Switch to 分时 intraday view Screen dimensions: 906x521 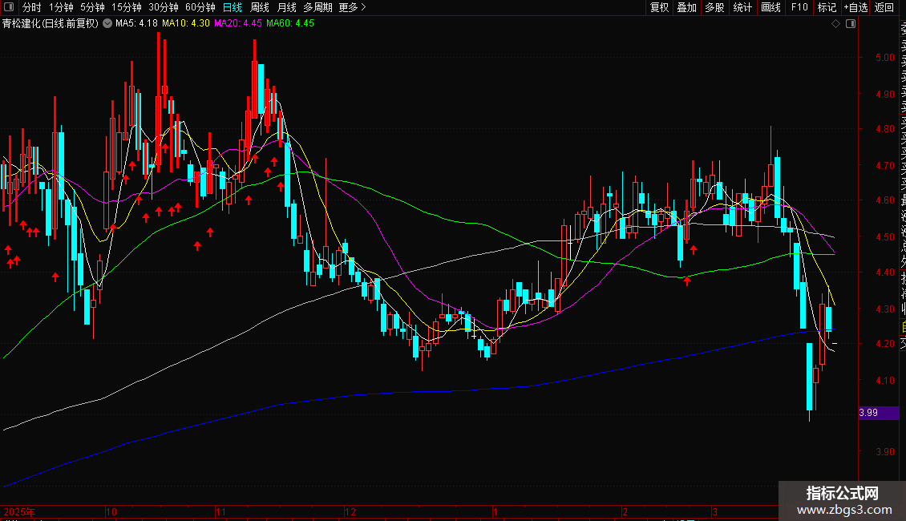(x=32, y=7)
